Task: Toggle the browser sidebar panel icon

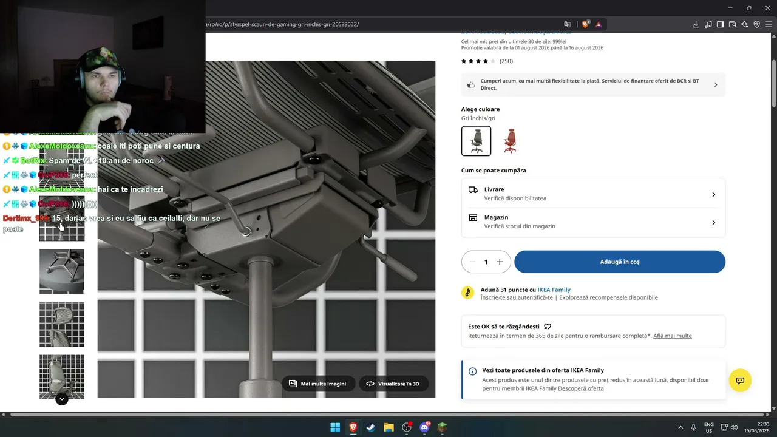Action: (720, 24)
